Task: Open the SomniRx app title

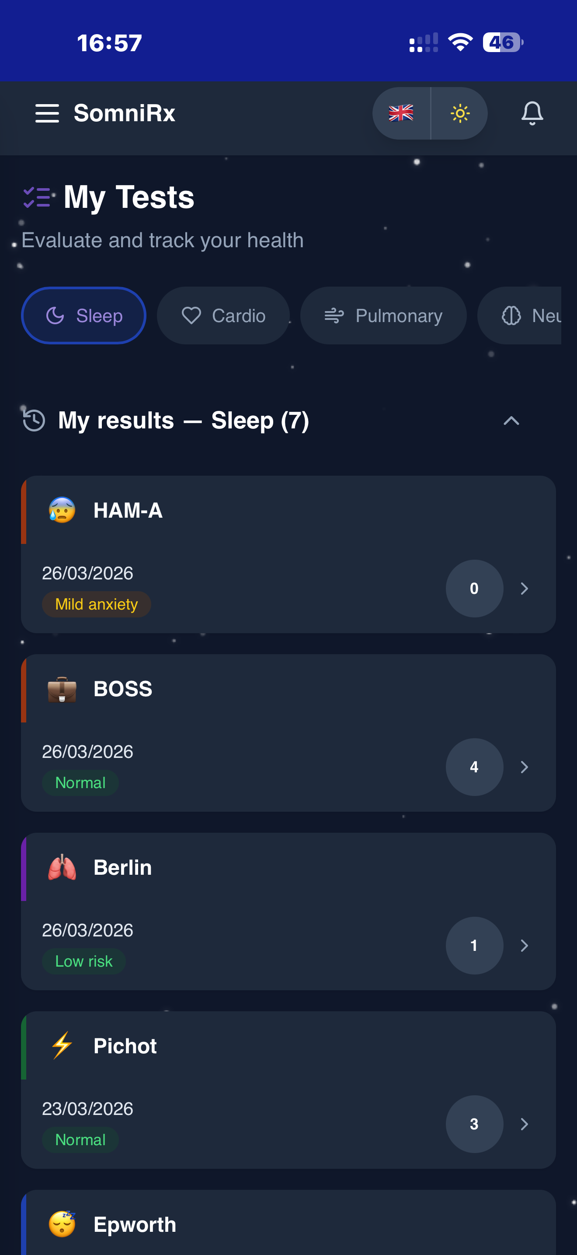Action: coord(125,113)
